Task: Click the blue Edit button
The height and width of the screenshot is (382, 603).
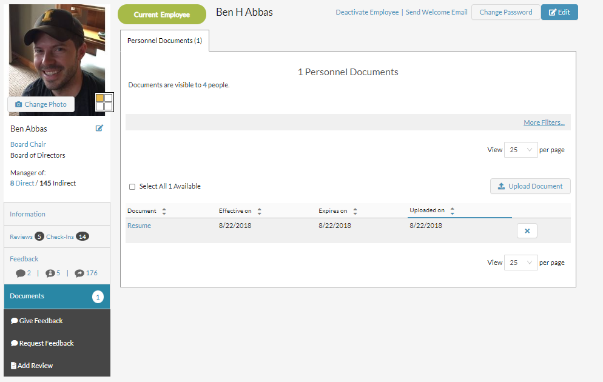Action: 559,12
